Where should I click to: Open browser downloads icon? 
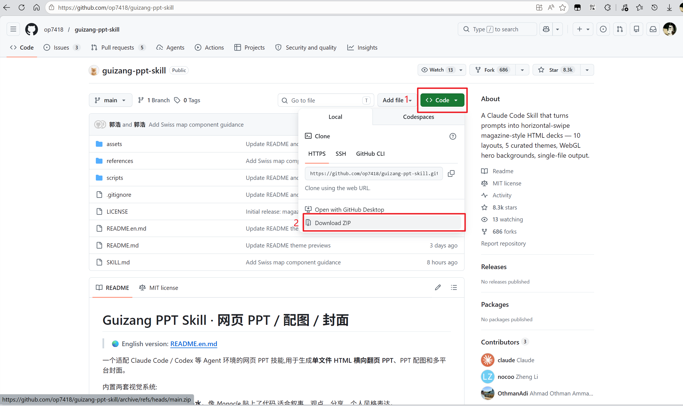pyautogui.click(x=669, y=7)
